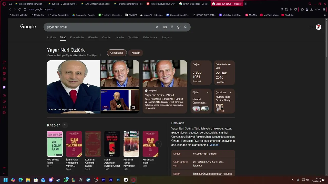The height and width of the screenshot is (184, 328).
Task: Open more options dots beside subtitle
Action: click(x=101, y=55)
